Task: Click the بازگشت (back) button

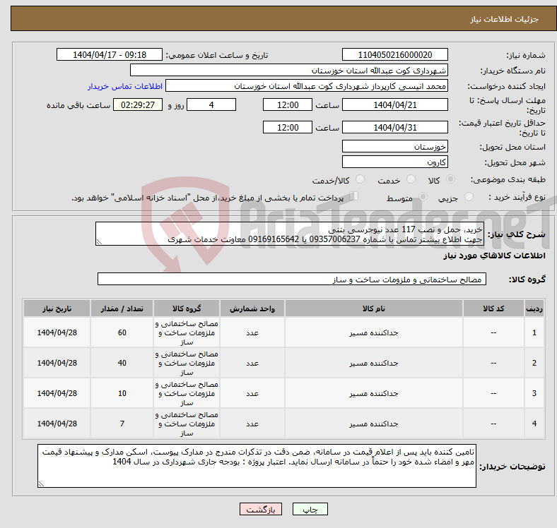Action: point(261,509)
